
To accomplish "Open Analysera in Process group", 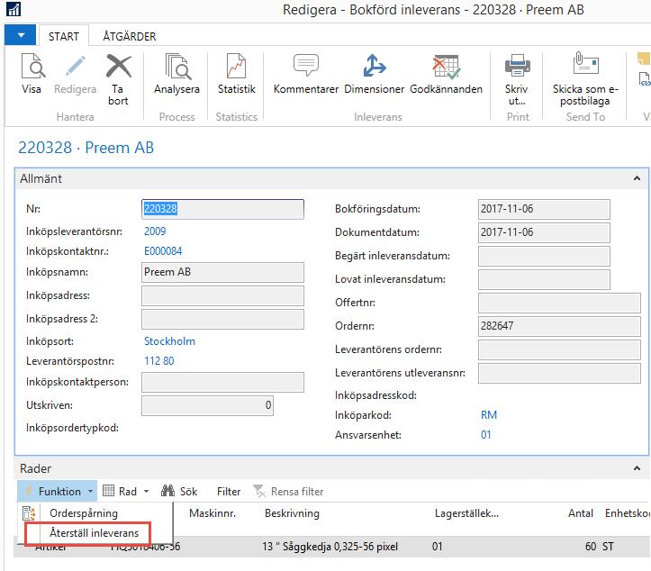I will point(177,66).
